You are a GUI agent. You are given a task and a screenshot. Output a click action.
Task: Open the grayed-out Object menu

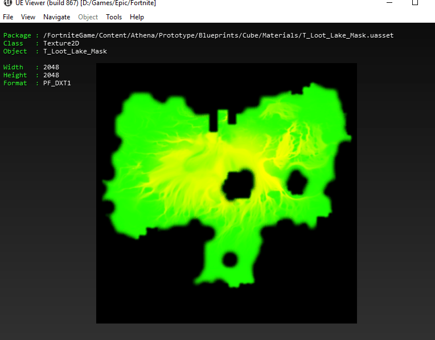[x=88, y=17]
